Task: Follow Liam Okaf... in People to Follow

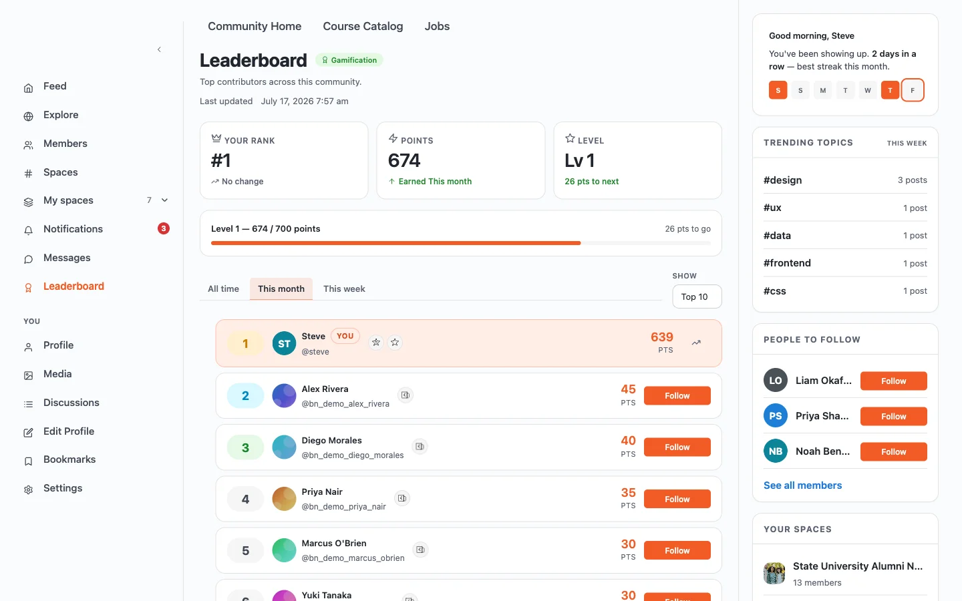Action: tap(894, 381)
